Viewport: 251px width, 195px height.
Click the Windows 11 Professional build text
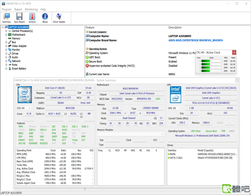pyautogui.click(x=202, y=136)
